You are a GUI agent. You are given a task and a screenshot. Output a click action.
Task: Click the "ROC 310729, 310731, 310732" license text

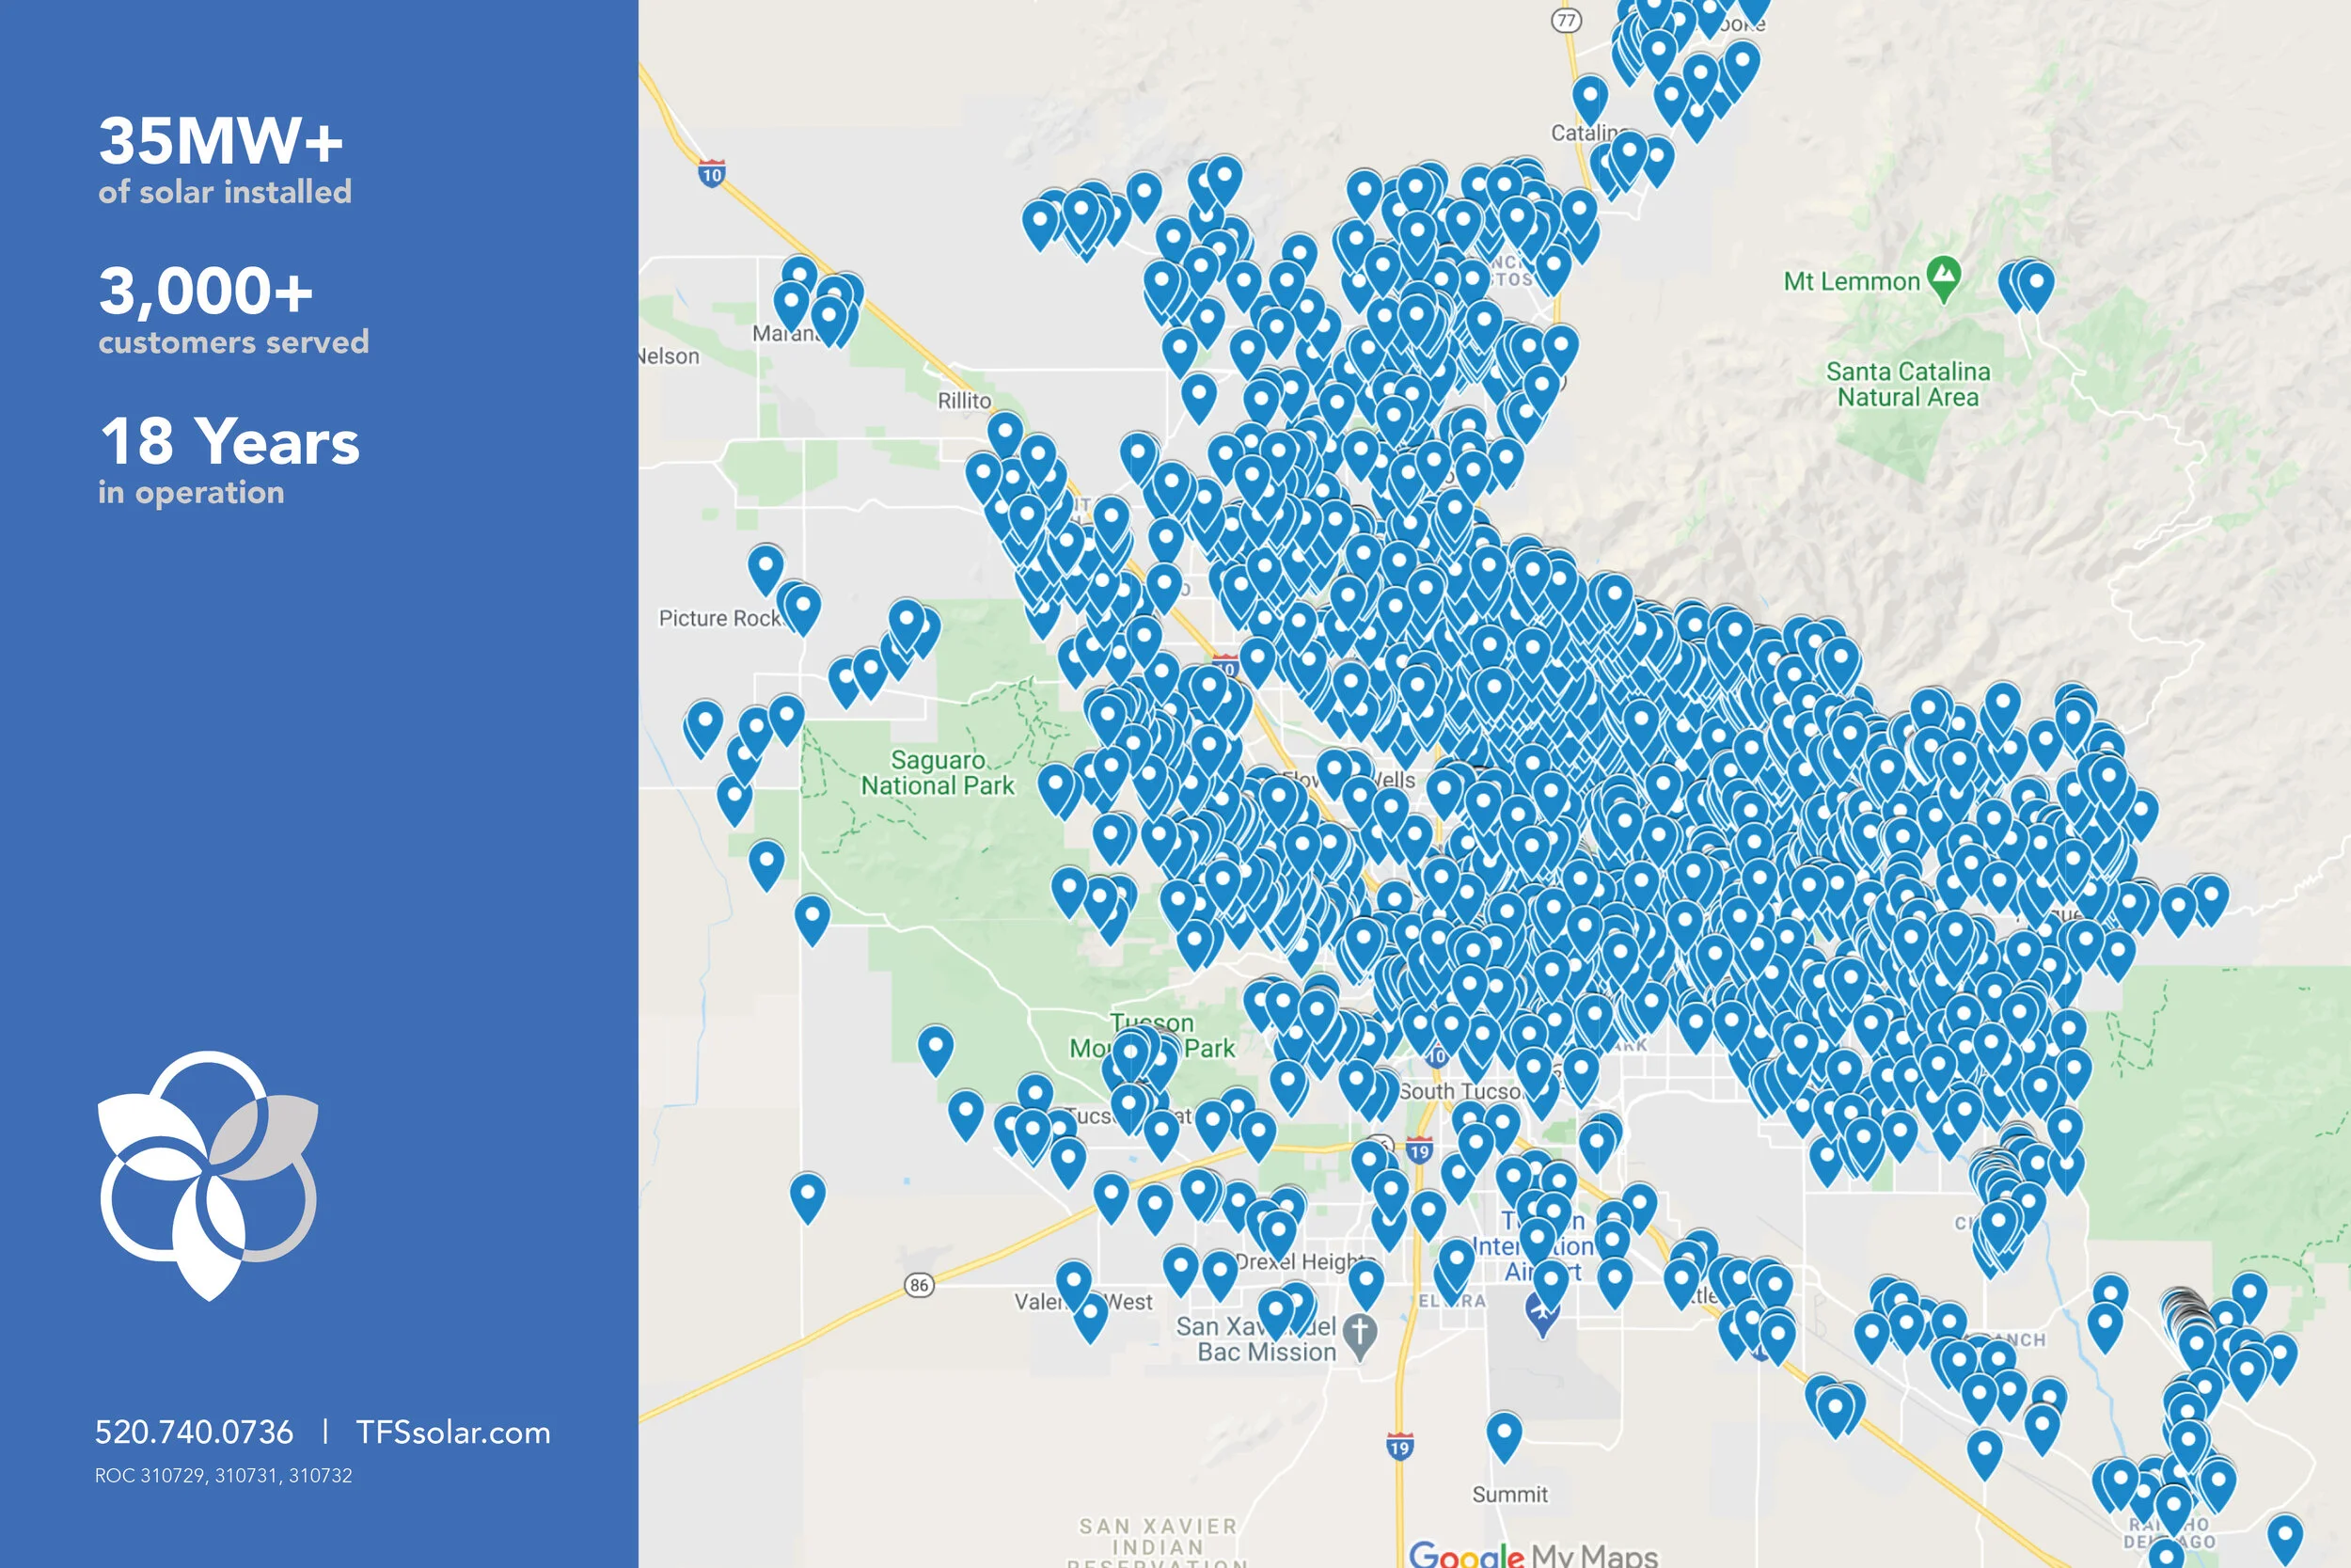[x=224, y=1475]
